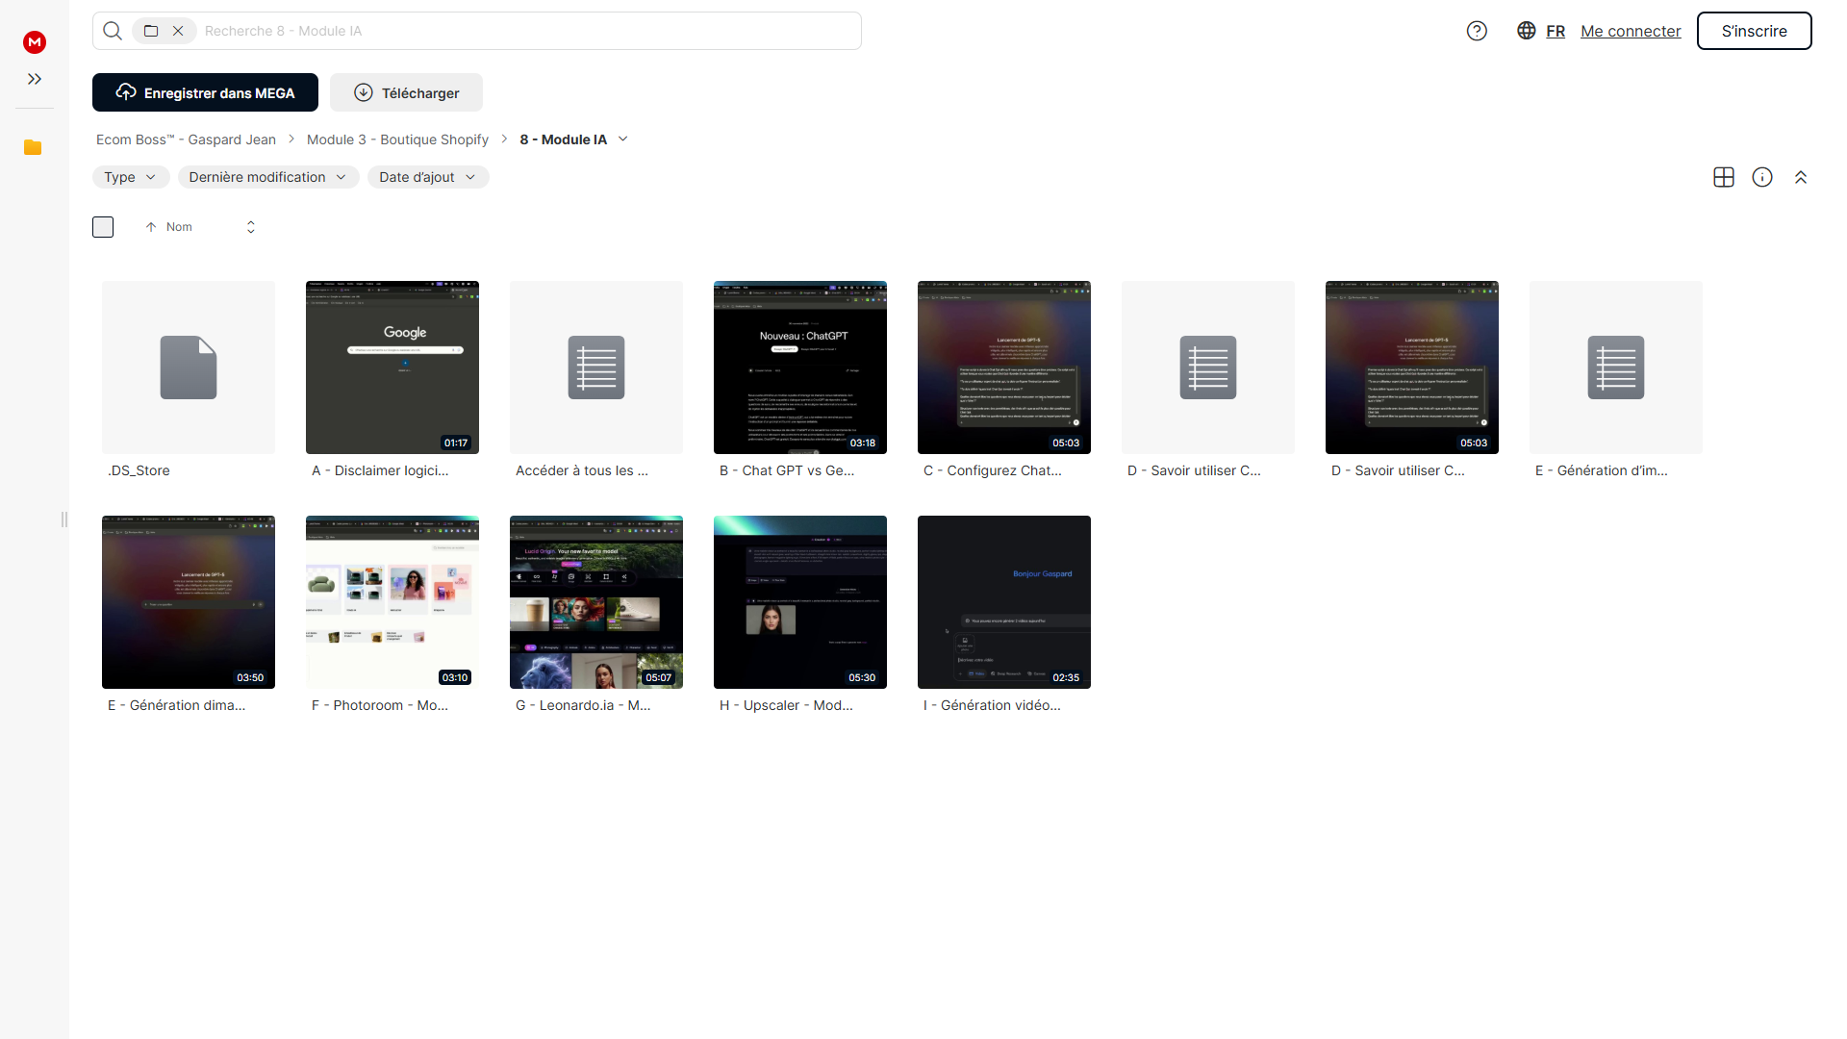This screenshot has height=1039, width=1847.
Task: Click Enregistrer dans MEGA button
Action: tap(205, 92)
